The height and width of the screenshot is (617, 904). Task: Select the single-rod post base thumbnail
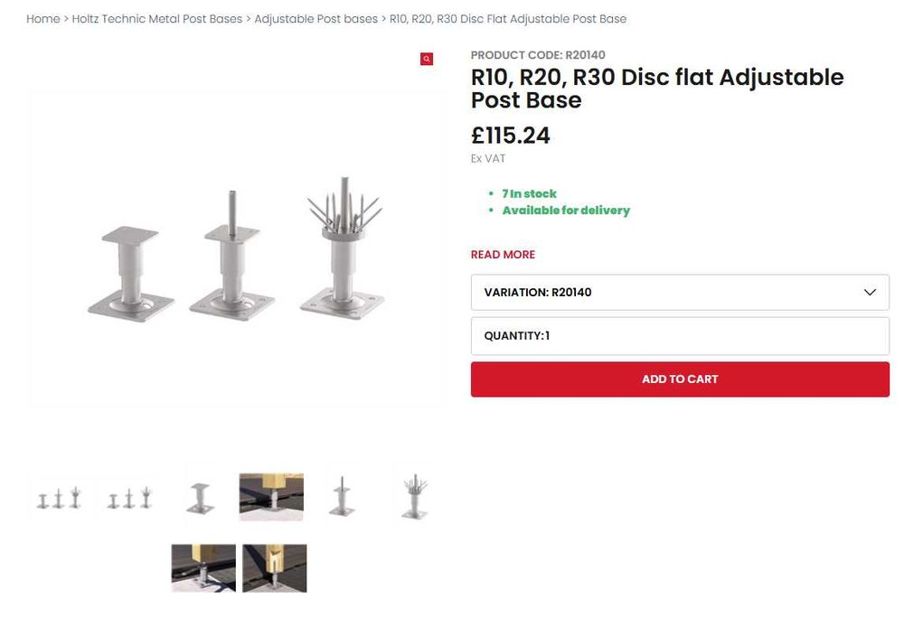[x=342, y=497]
